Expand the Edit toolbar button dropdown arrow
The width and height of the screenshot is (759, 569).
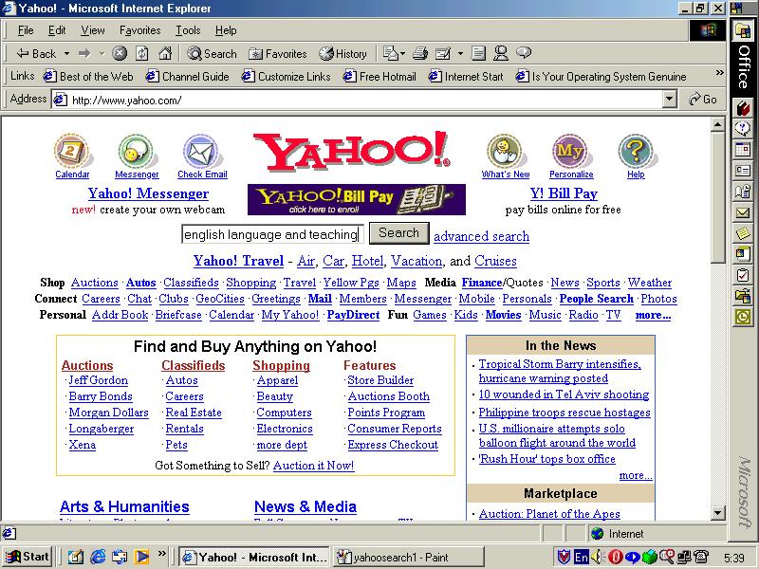460,54
